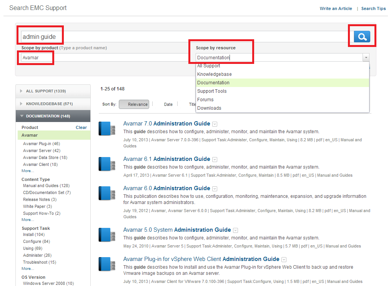Expand options arrow next to Avamar 7.0 Administration Guide
This screenshot has width=391, height=286.
point(215,124)
